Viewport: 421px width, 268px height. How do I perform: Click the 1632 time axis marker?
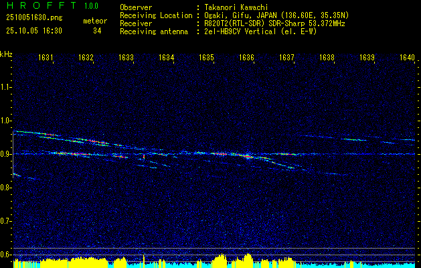click(86, 57)
